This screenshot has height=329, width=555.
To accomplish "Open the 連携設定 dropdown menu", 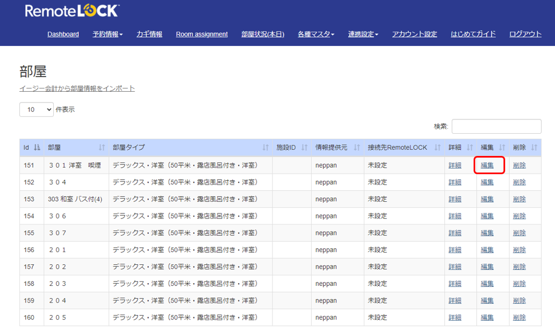I will (x=363, y=34).
